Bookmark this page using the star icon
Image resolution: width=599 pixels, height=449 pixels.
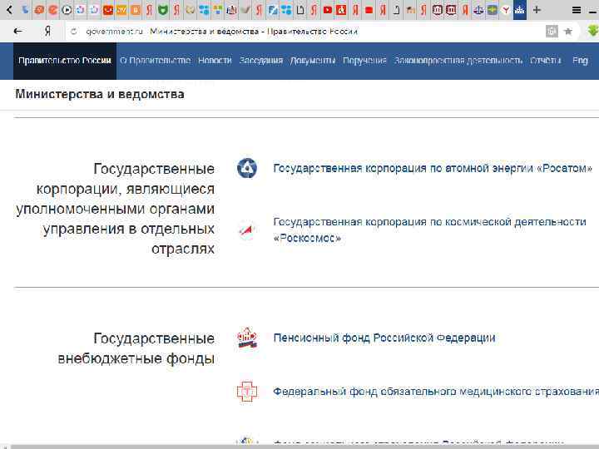[568, 32]
